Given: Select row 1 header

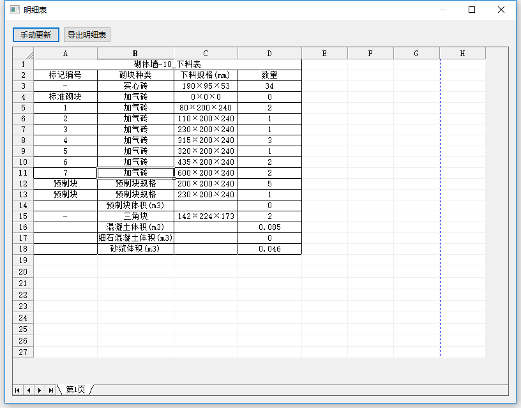Looking at the screenshot, I should point(23,64).
